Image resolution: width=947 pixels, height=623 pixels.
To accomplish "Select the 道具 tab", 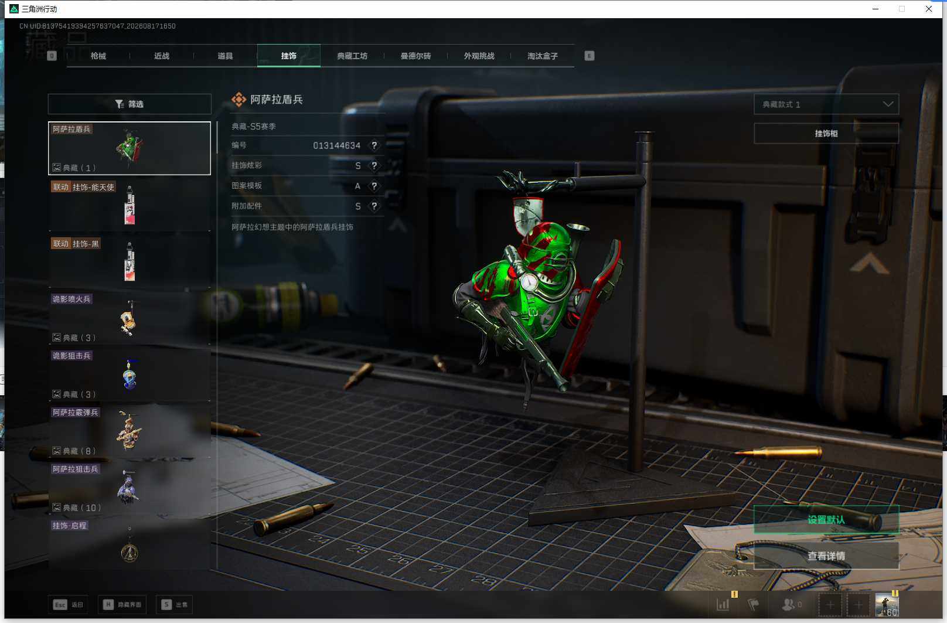I will pyautogui.click(x=225, y=56).
